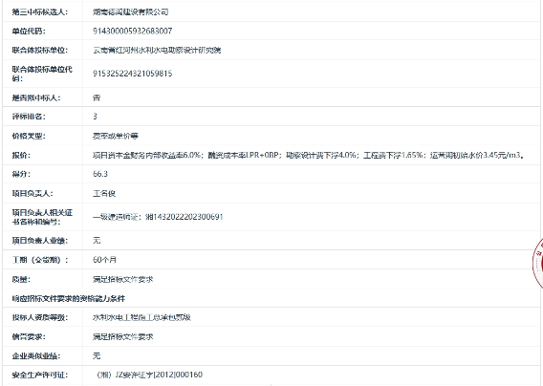
Task: Click the '联合体投标单位:' label
Action: click(40, 51)
